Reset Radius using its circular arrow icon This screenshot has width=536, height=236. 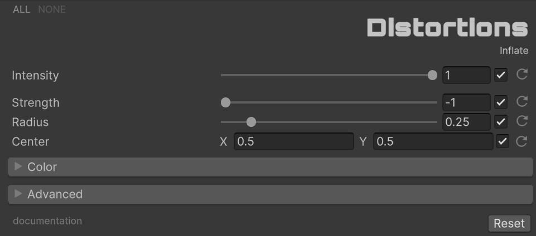(x=521, y=121)
